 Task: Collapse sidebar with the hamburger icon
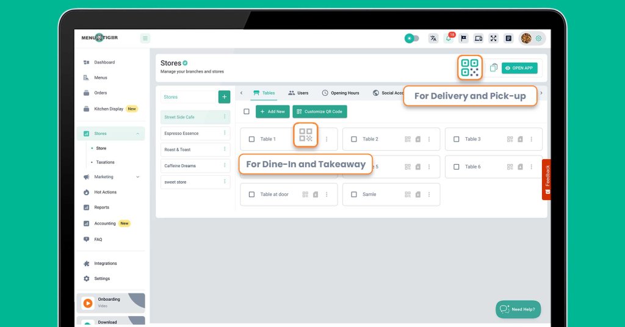tap(145, 38)
